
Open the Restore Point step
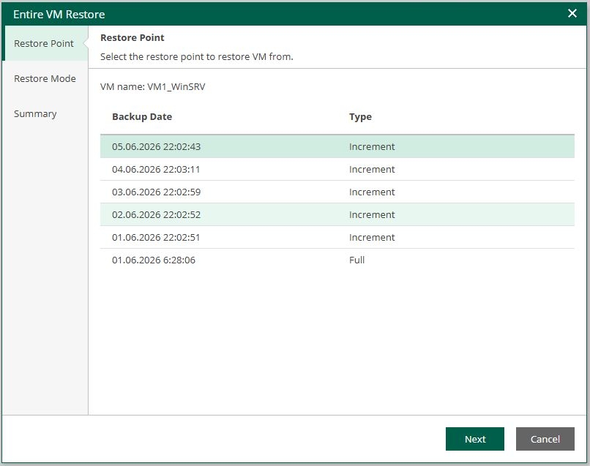(x=45, y=43)
